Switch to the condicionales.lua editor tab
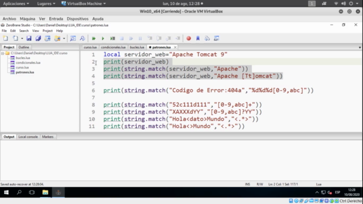 [113, 47]
